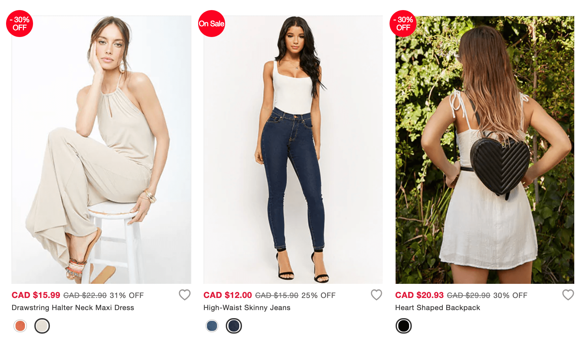Click the CAD $12.00 sale price

pyautogui.click(x=228, y=295)
